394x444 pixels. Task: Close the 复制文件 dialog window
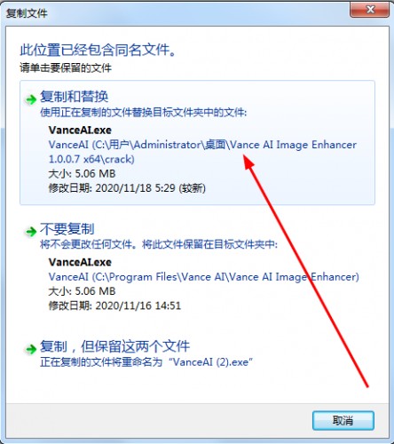point(370,11)
